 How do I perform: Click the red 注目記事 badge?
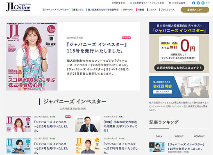126,38
